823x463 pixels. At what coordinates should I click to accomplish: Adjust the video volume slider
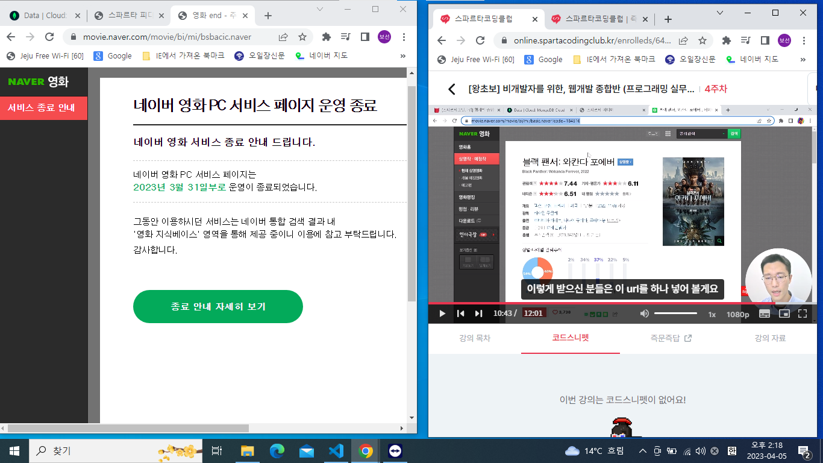click(x=675, y=313)
